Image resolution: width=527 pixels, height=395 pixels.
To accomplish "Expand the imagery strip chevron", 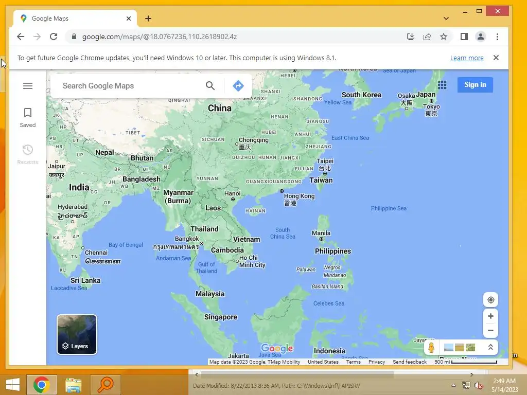I will tap(490, 347).
